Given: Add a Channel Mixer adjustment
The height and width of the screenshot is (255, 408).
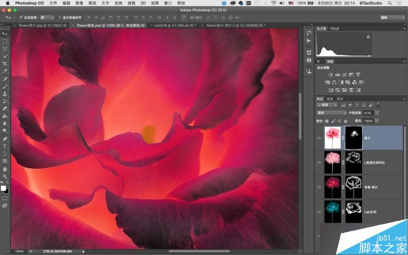Looking at the screenshot, I should tap(354, 83).
